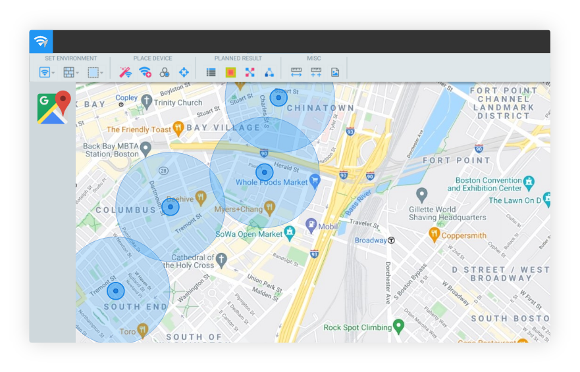Select the dashed area selection tool
The width and height of the screenshot is (580, 372).
pos(93,72)
